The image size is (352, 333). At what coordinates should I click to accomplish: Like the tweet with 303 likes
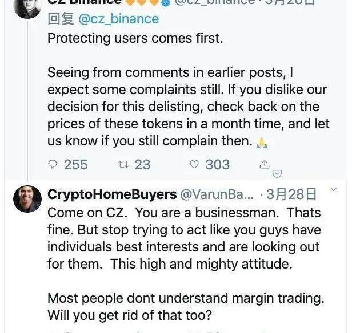(x=194, y=164)
